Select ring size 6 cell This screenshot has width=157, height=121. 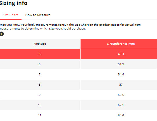click(x=40, y=64)
